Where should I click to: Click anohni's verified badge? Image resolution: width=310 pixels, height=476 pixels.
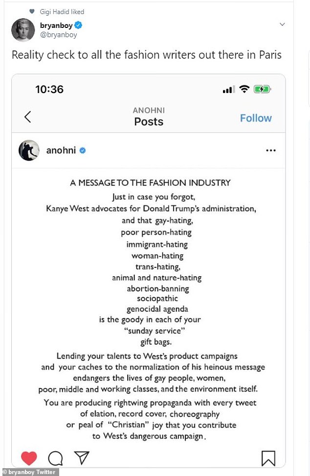point(83,151)
